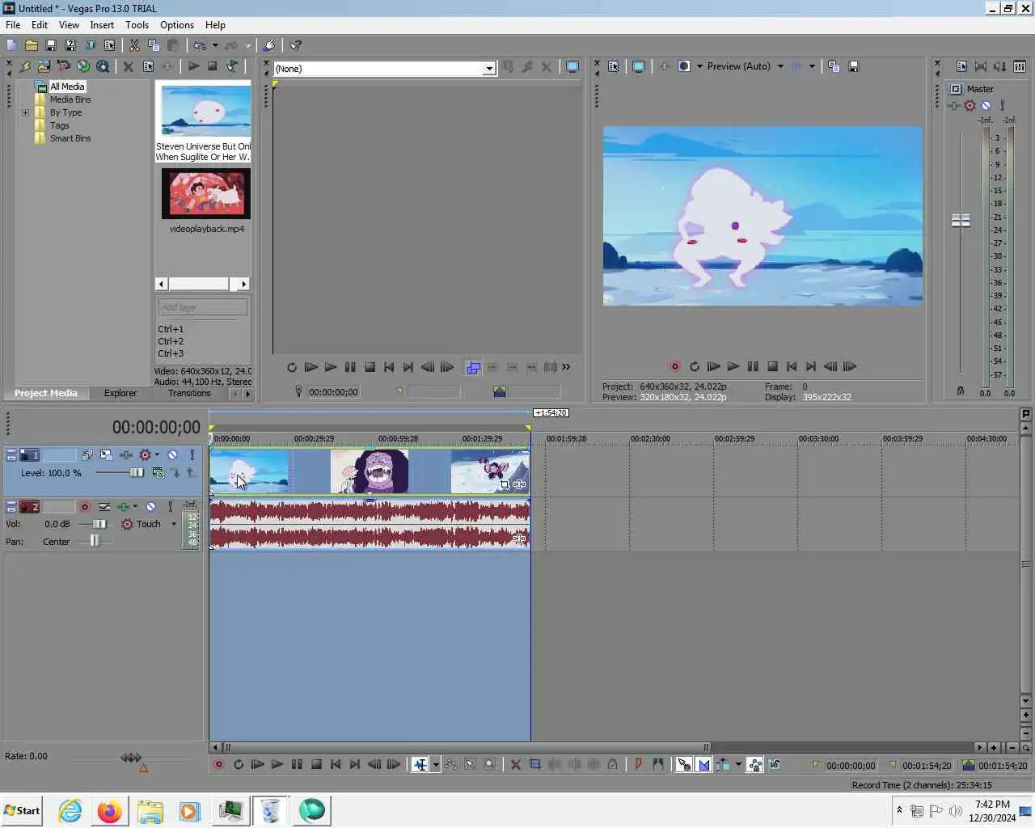The image size is (1035, 828).
Task: Click the Delete X icon in timeline toolbar
Action: [515, 764]
